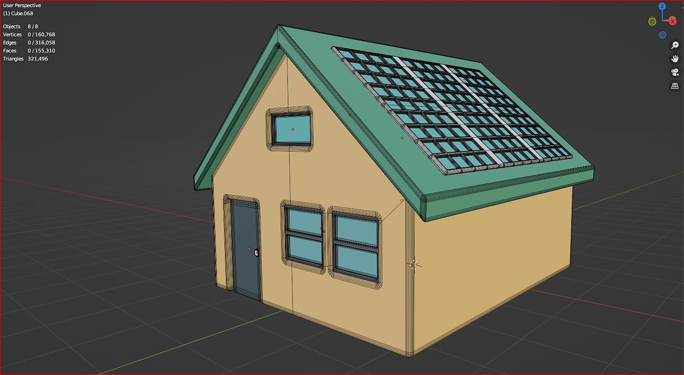Click the '(1) Cube.068' object name text
Viewport: 684px width, 375px height.
point(18,14)
